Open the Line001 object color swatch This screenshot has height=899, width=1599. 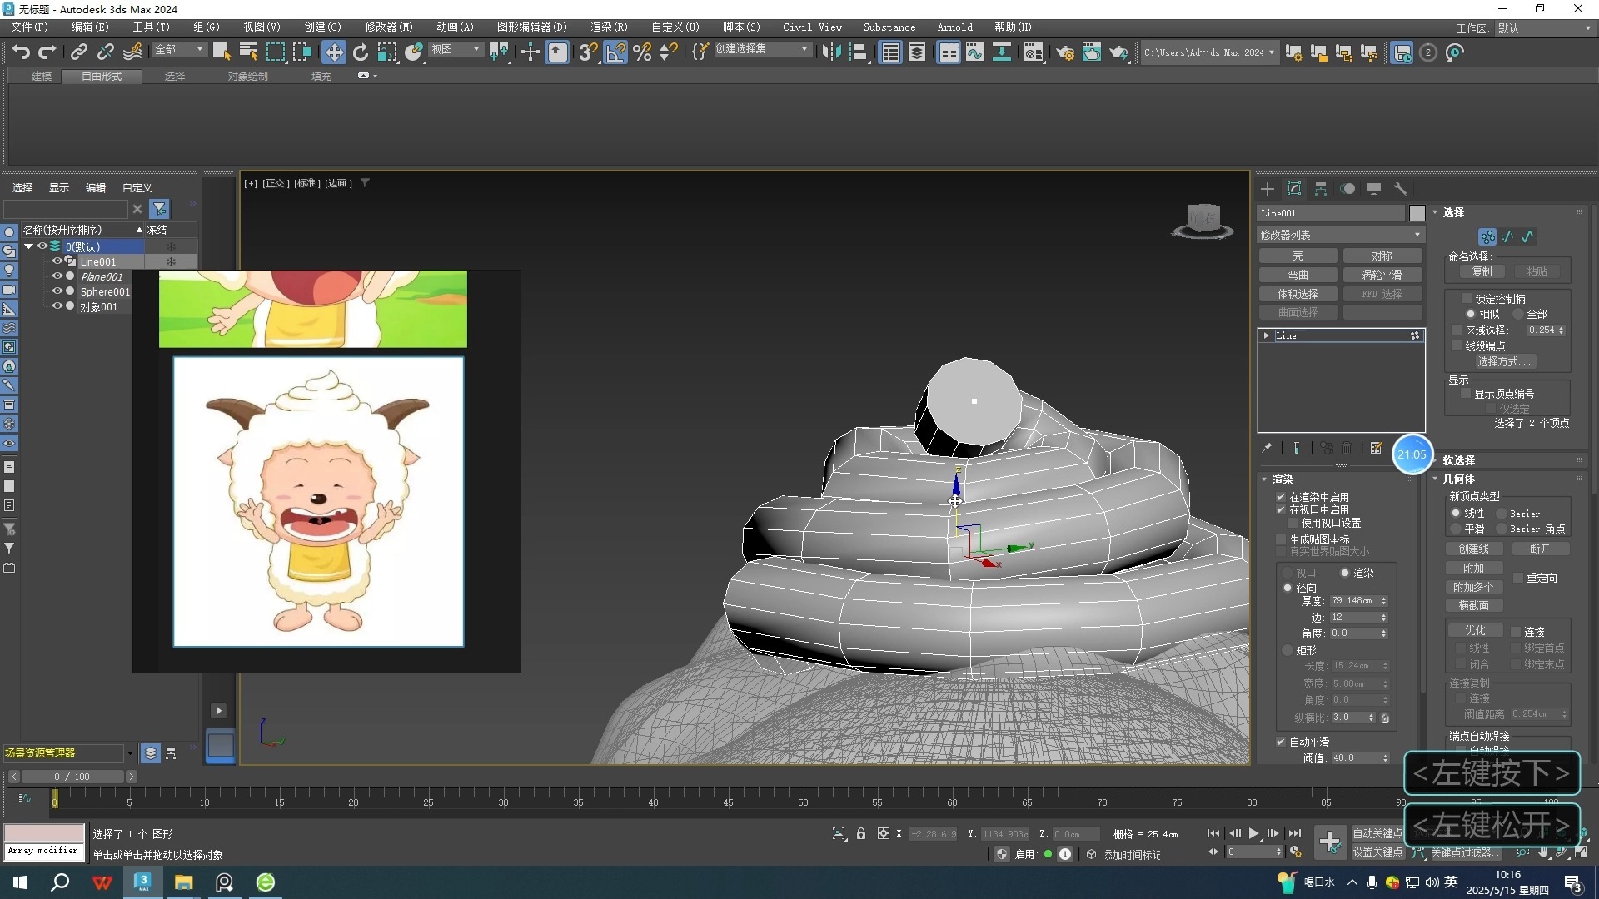pos(1417,213)
